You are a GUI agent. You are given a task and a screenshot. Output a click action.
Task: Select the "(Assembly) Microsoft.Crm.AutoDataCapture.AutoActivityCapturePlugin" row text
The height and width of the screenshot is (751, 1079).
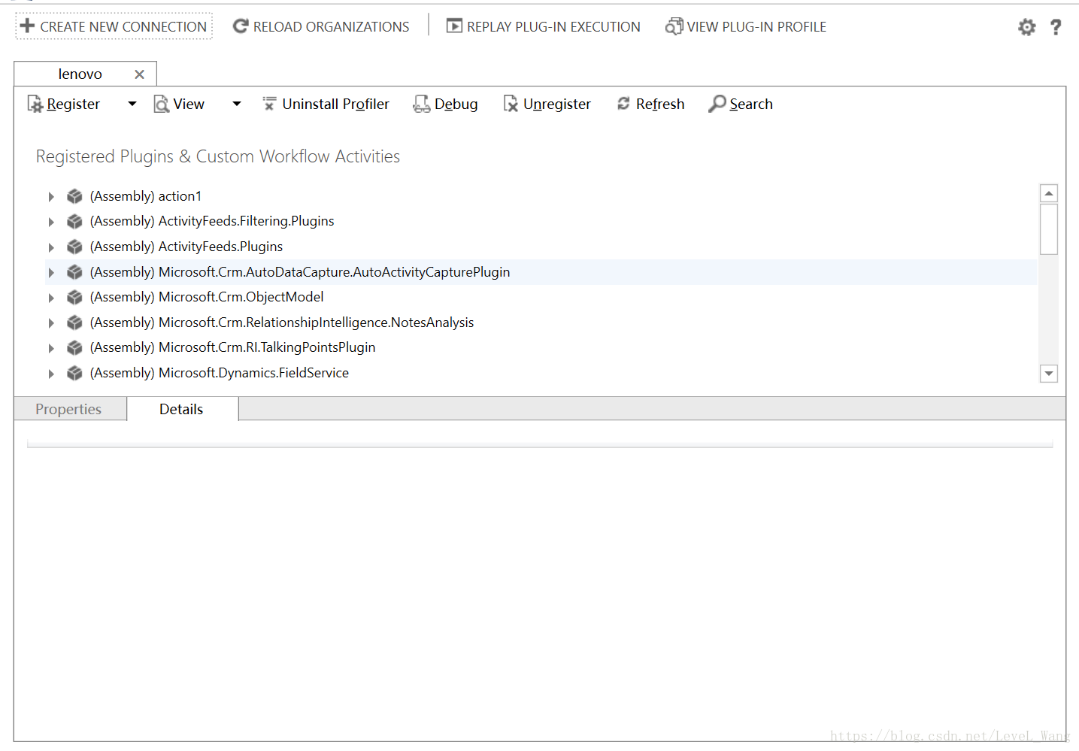(x=300, y=272)
